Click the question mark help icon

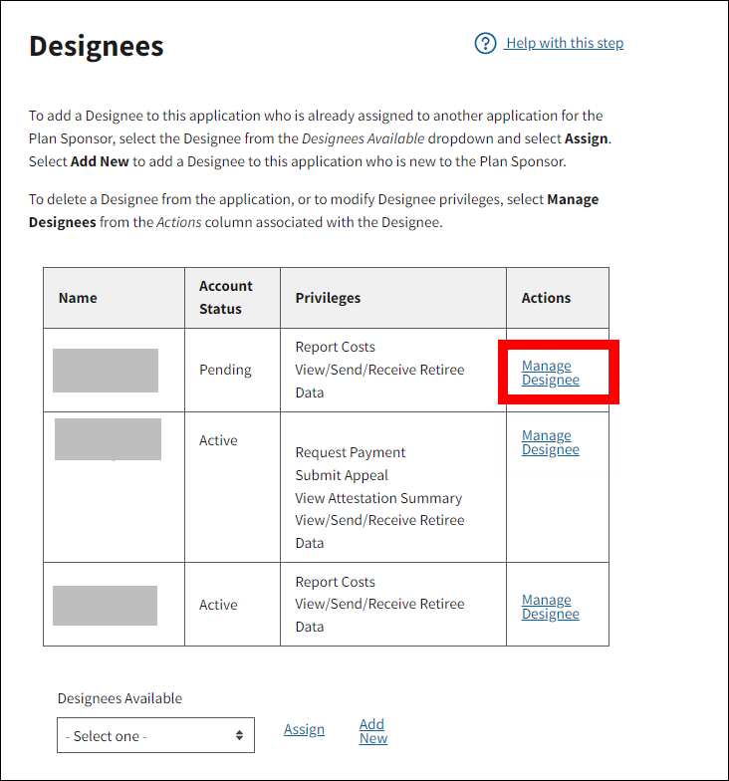coord(485,44)
